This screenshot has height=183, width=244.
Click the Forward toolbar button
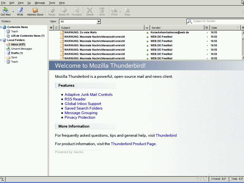pos(76,11)
